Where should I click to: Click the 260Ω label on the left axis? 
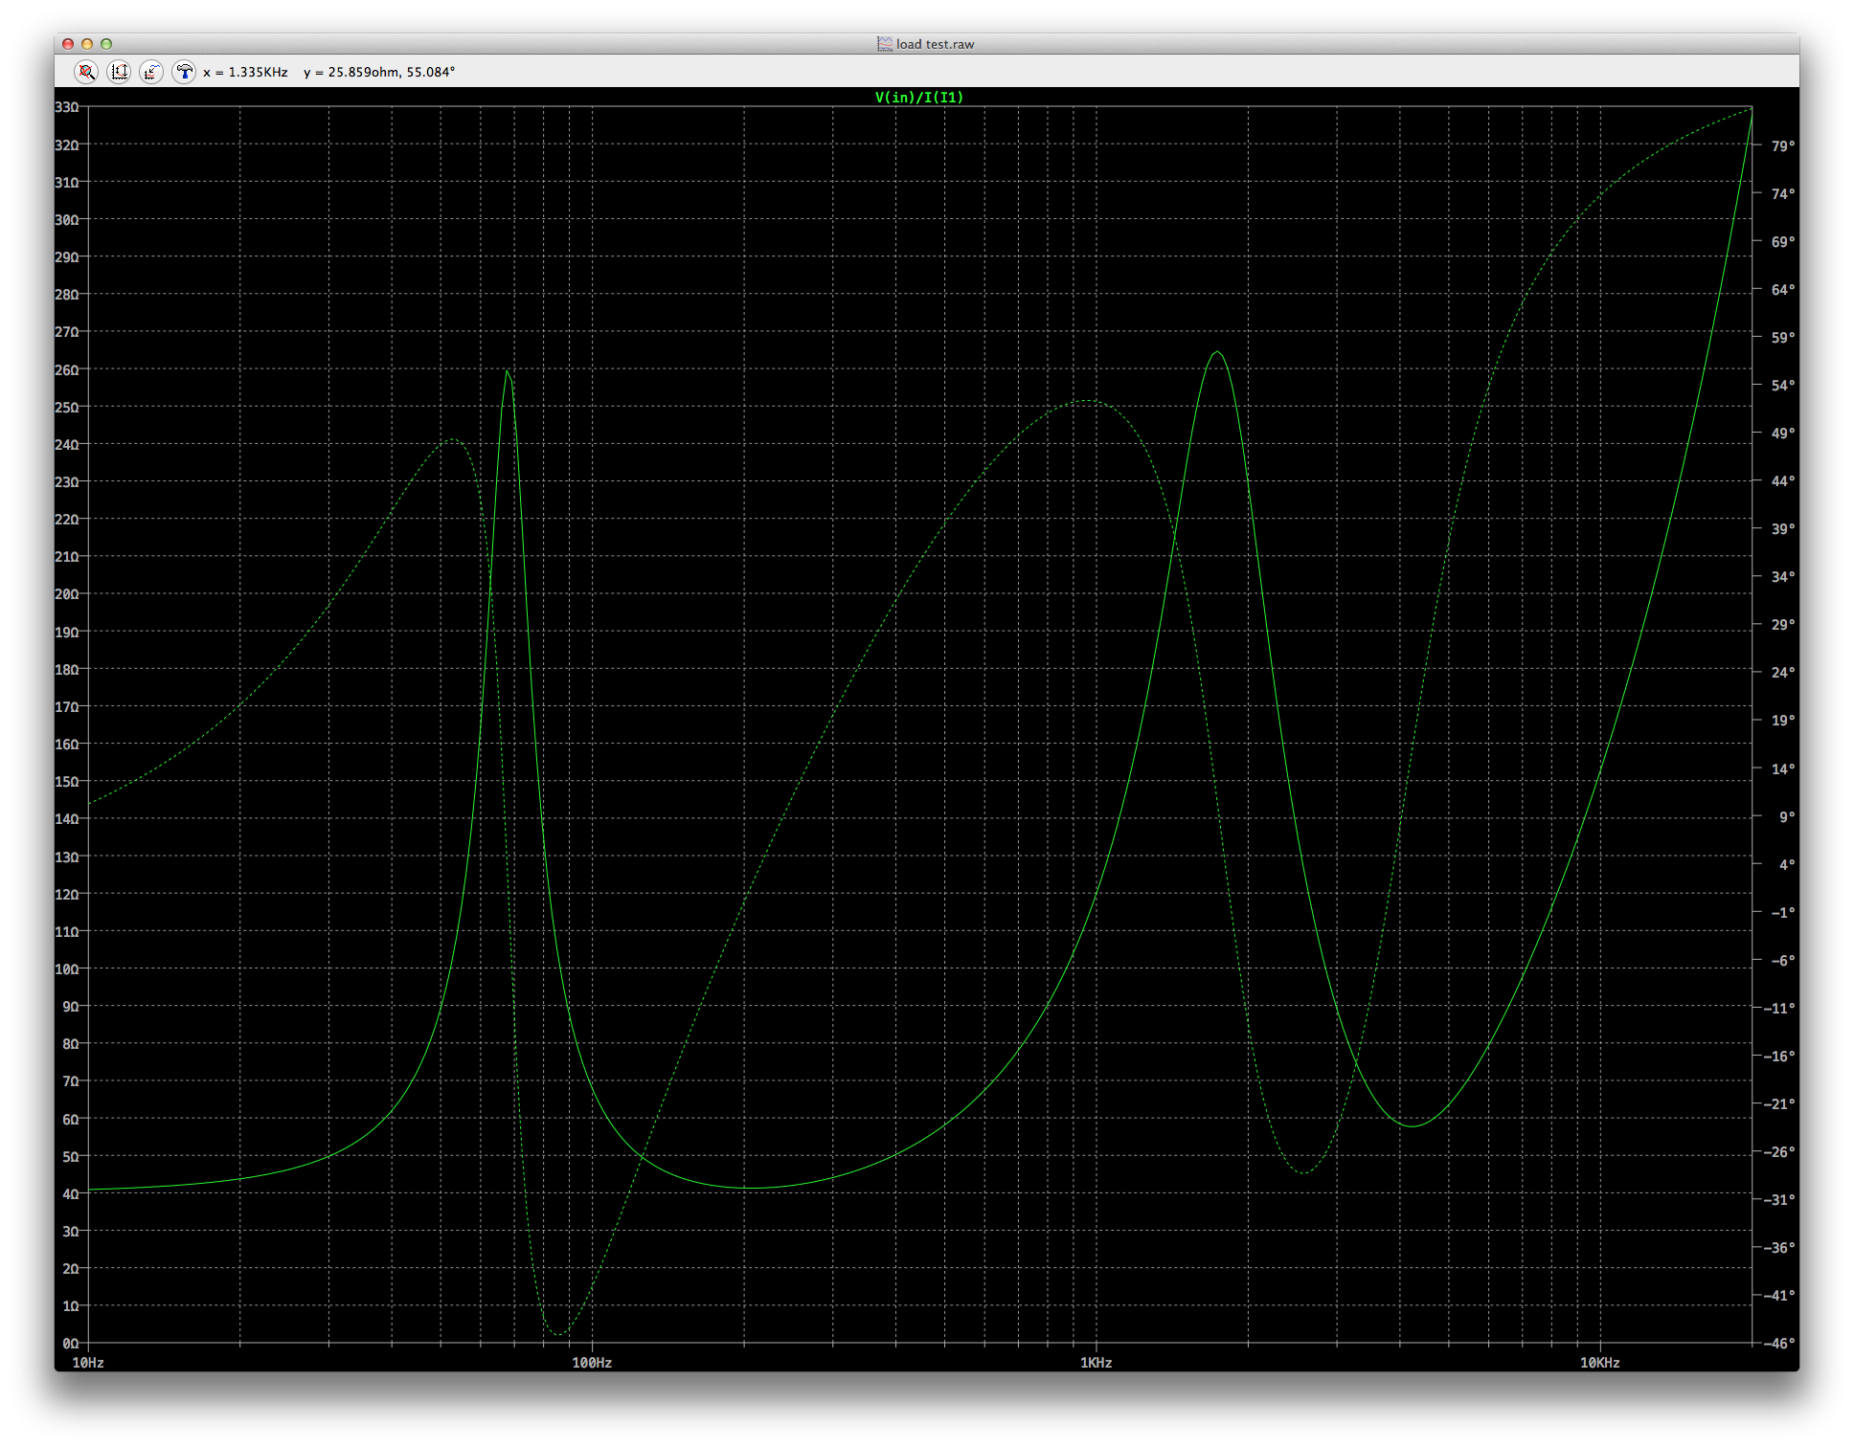67,370
